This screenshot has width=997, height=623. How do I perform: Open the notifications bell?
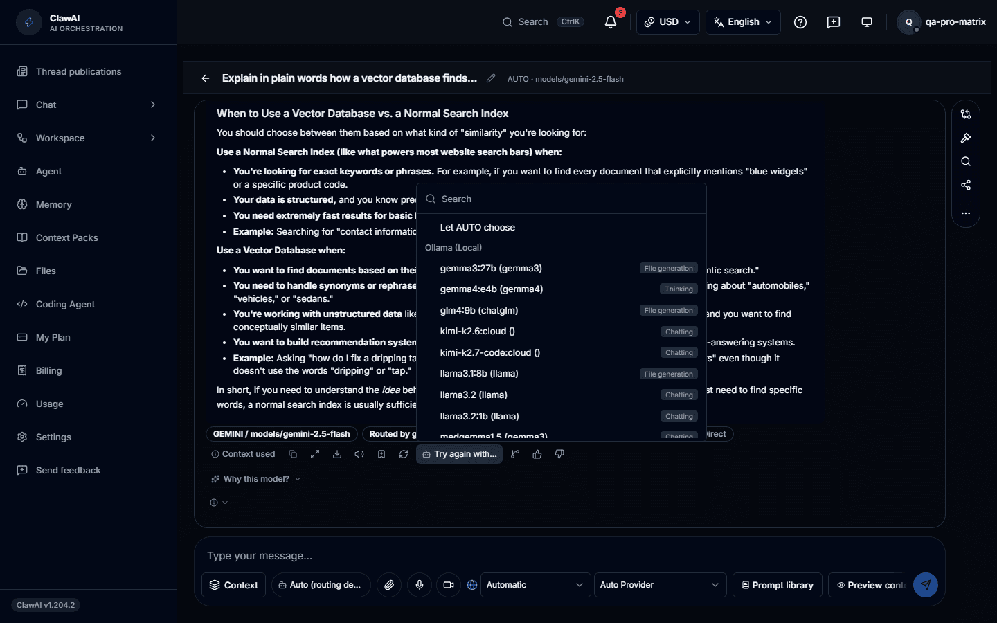[611, 22]
